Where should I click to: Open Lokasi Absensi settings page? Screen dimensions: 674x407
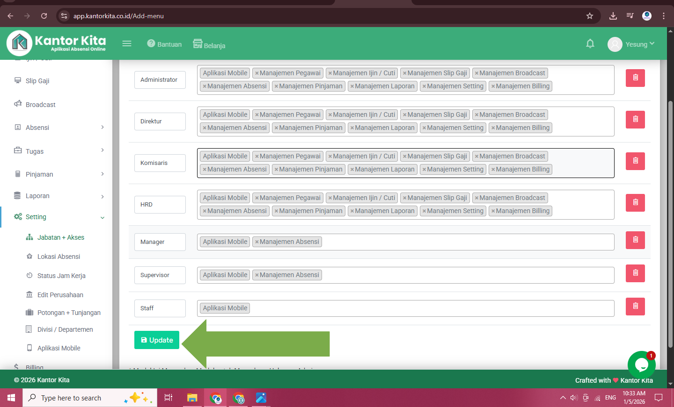59,257
